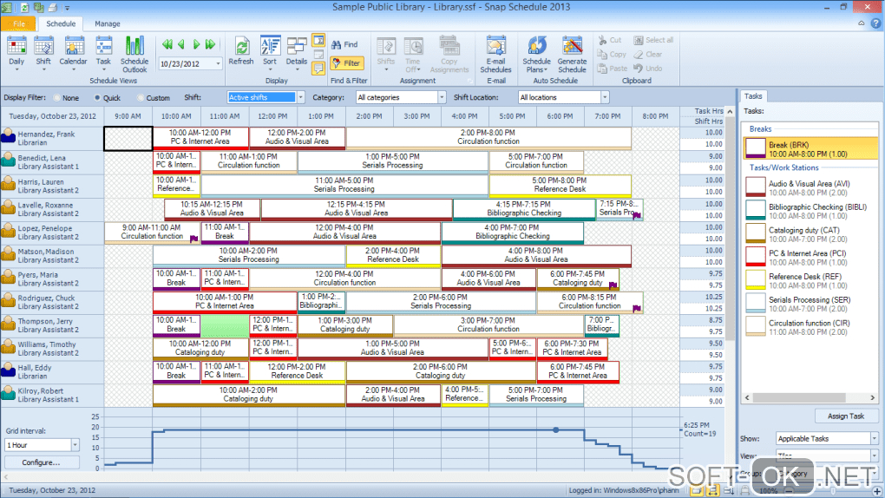Open Schedule Plans

click(x=536, y=54)
